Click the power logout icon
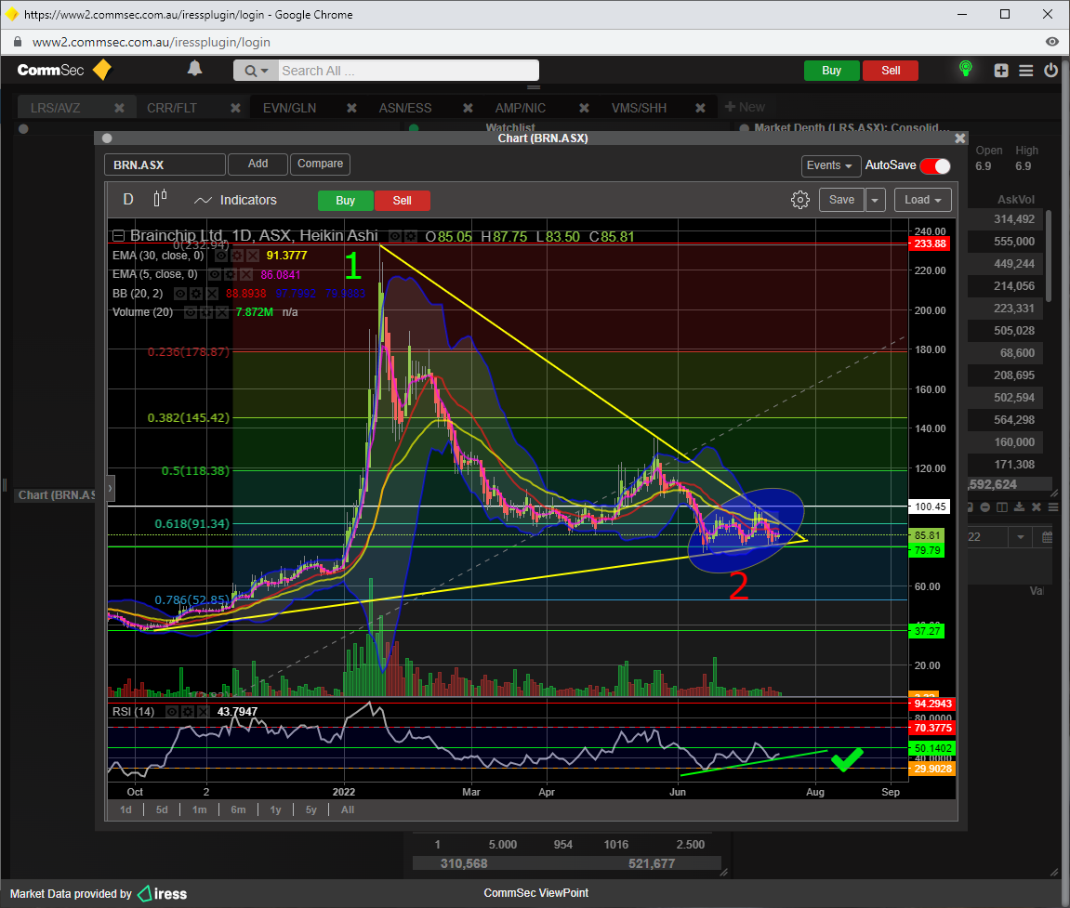 click(1050, 71)
